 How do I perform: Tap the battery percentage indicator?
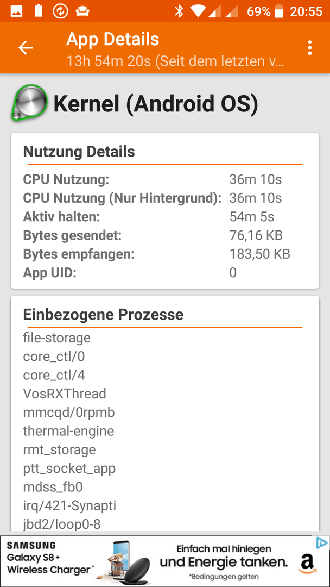click(258, 11)
